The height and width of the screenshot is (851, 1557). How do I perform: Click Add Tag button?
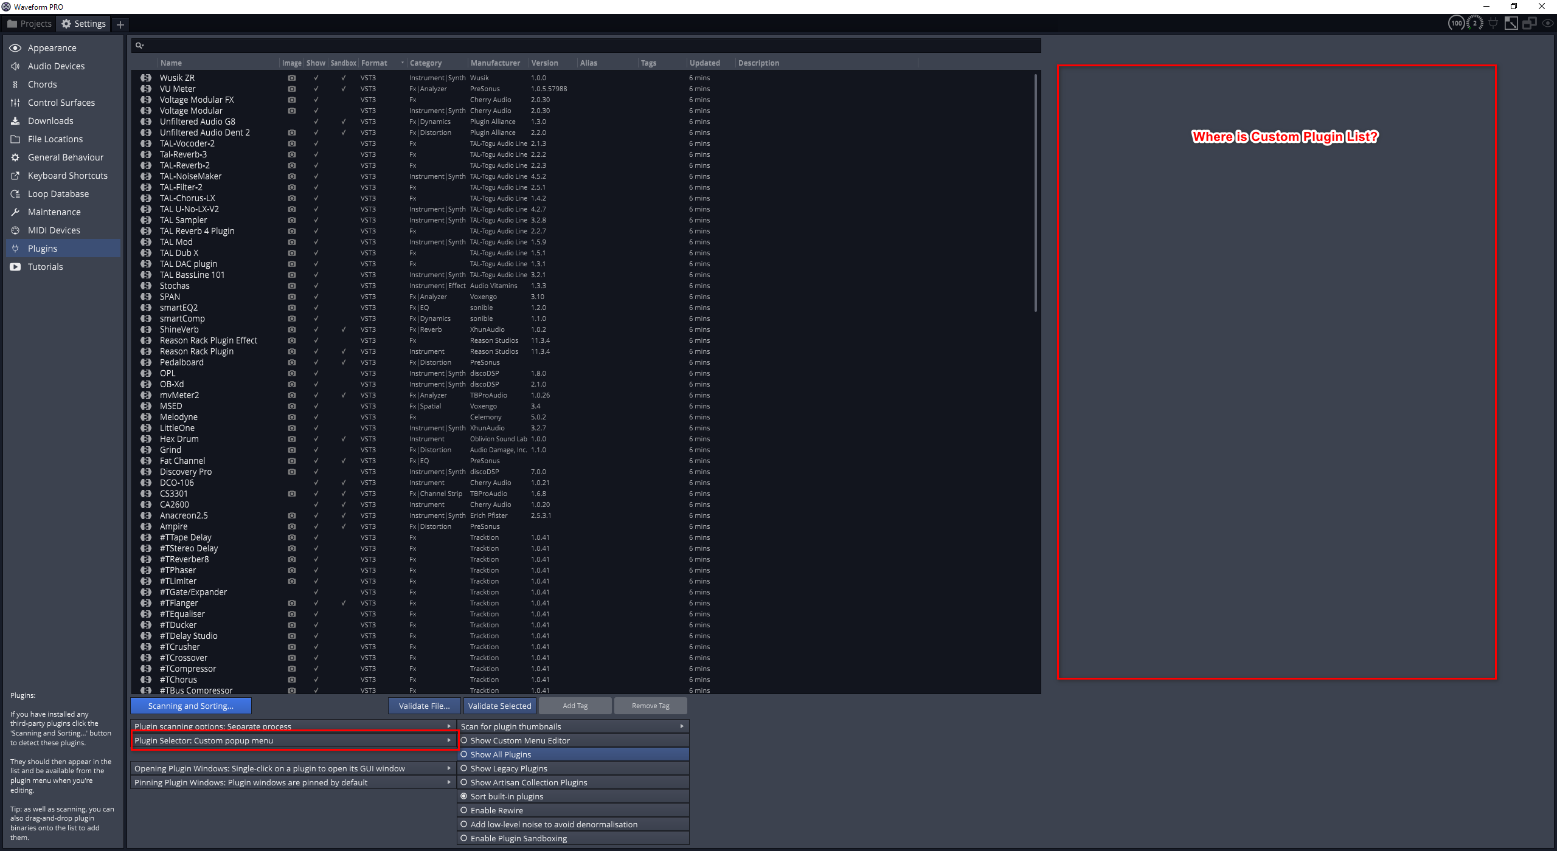pyautogui.click(x=575, y=706)
